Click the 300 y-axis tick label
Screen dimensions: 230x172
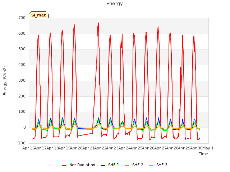[x=22, y=80]
